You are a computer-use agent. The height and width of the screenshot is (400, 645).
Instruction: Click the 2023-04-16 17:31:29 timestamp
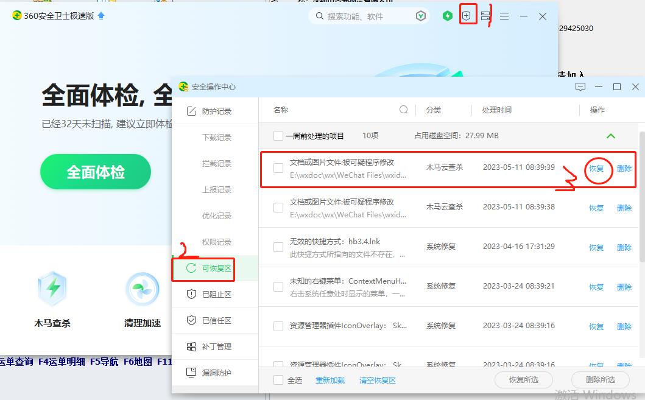coord(519,246)
